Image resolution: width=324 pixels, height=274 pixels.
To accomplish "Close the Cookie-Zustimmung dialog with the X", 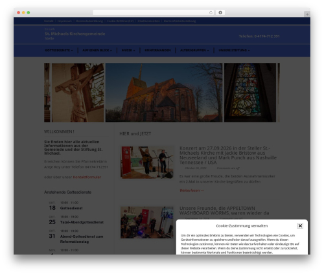I will click(x=300, y=225).
